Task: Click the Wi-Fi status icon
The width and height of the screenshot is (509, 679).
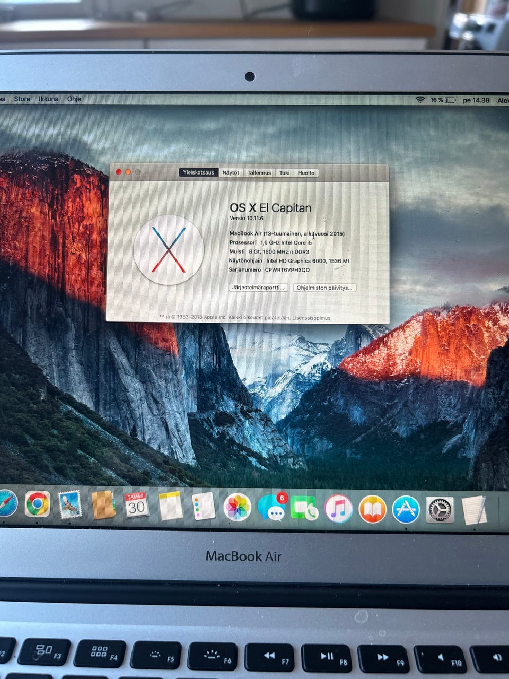Action: pyautogui.click(x=420, y=100)
